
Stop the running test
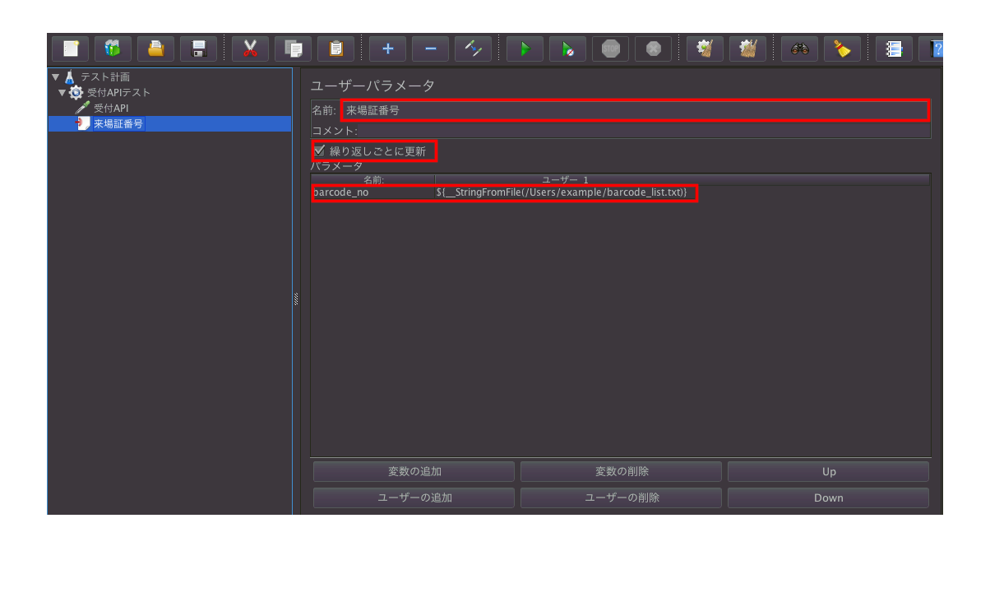(x=610, y=49)
